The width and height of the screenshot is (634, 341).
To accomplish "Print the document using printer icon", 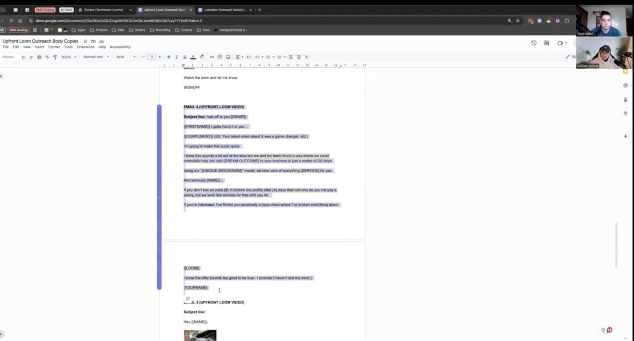I will point(39,57).
